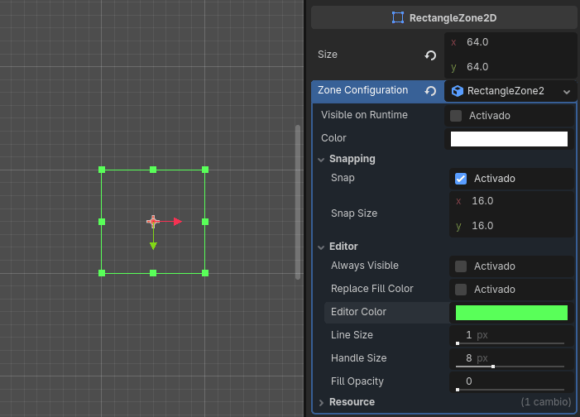This screenshot has height=417, width=580.
Task: Click the Handle Size property label
Action: (358, 358)
